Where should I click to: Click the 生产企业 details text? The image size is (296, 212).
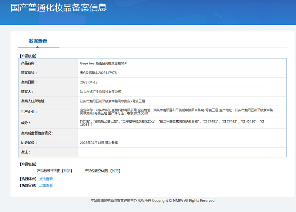pos(176,112)
